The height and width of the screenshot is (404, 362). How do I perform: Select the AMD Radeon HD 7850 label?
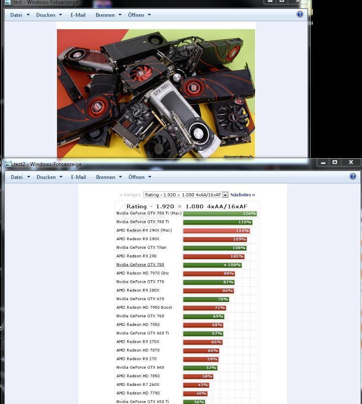coord(138,376)
